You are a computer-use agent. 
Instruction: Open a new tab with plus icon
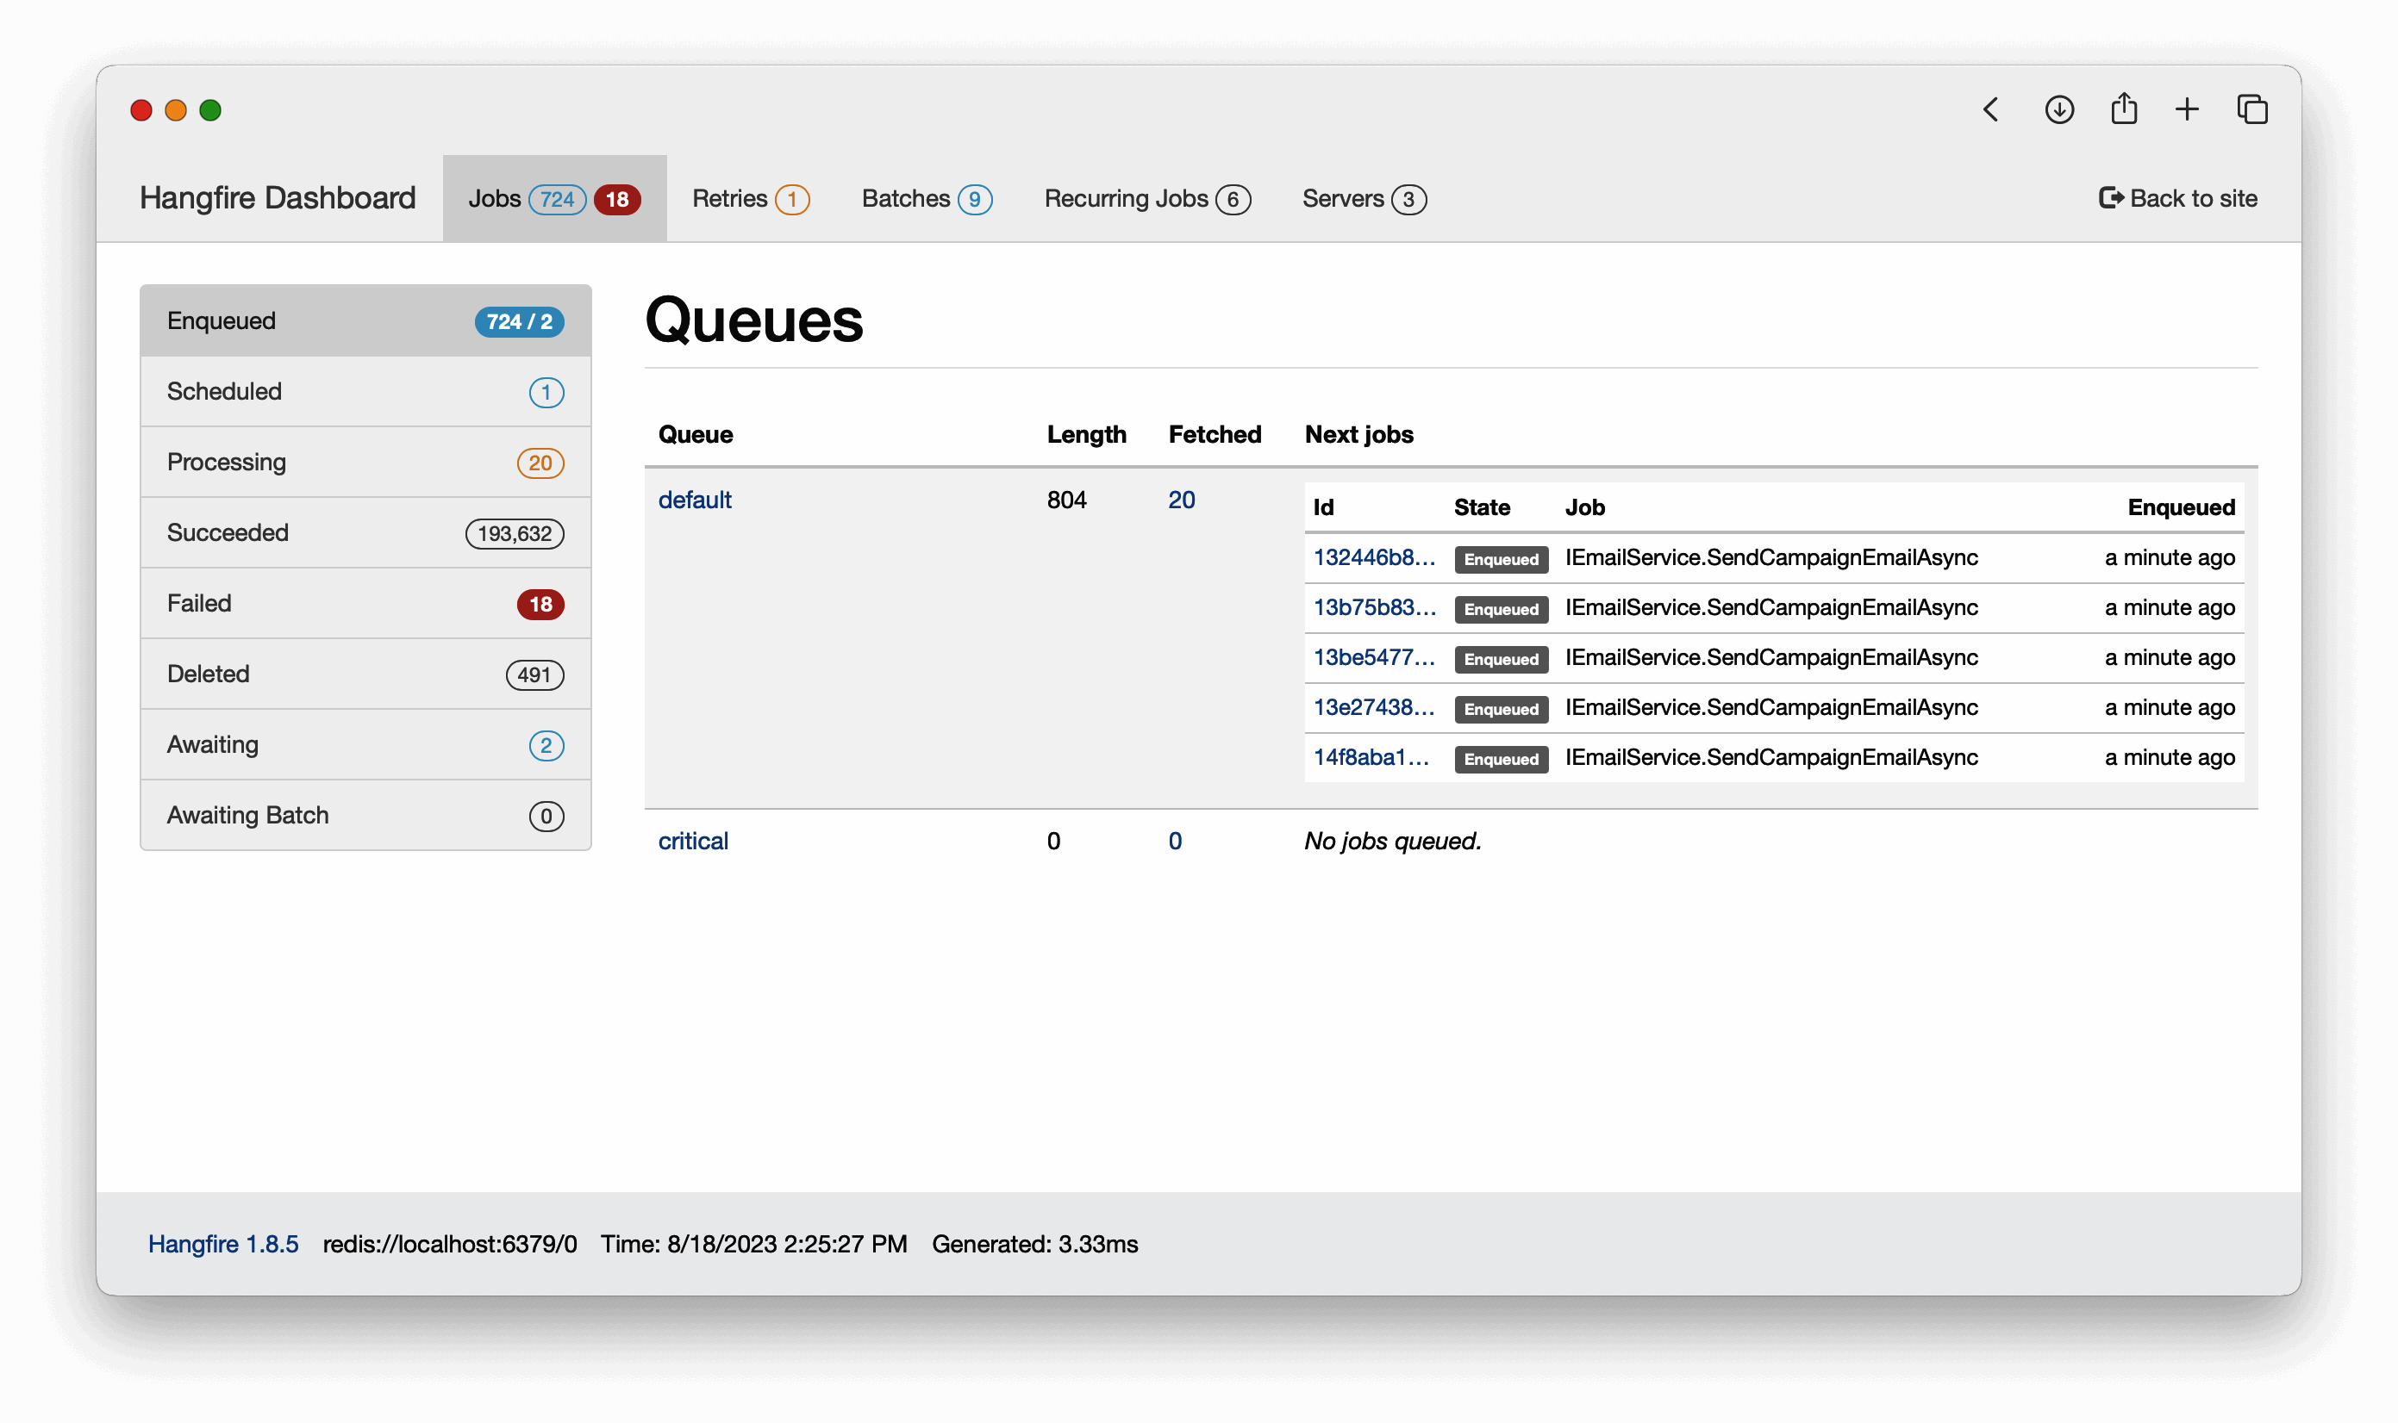pyautogui.click(x=2187, y=109)
